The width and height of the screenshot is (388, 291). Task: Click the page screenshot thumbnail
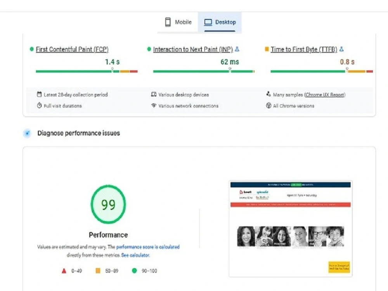pos(291,229)
